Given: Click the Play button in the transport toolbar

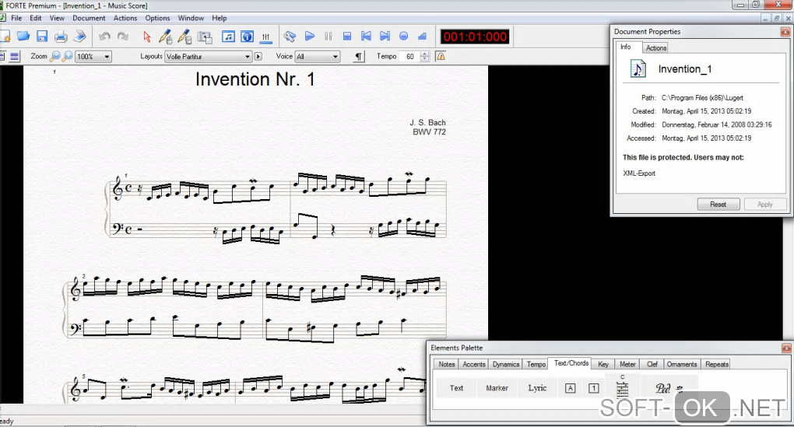Looking at the screenshot, I should tap(309, 36).
